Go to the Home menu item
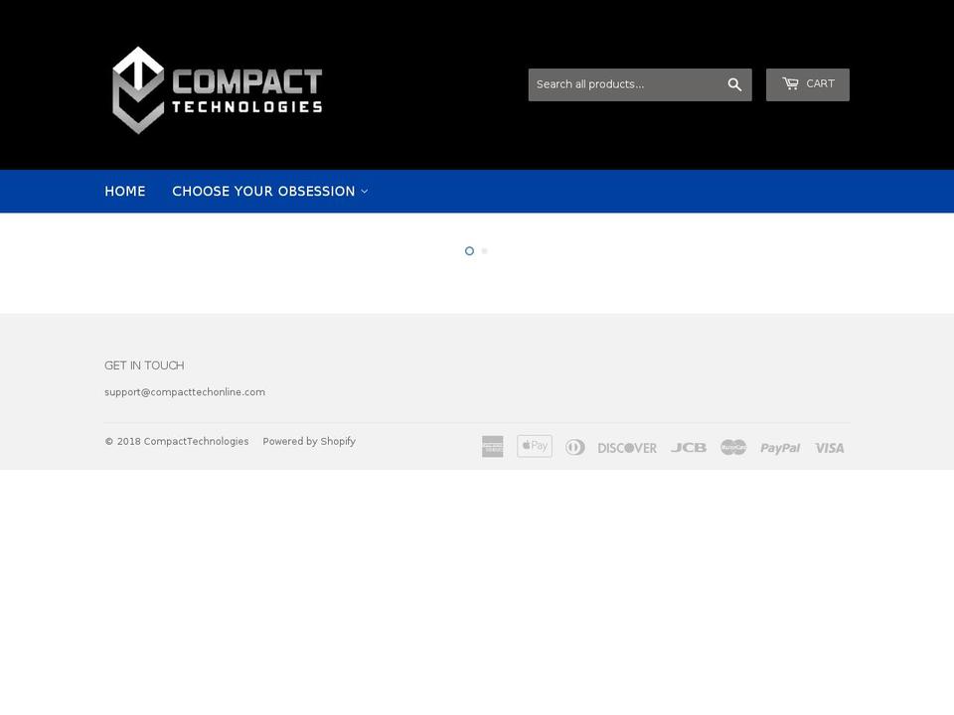Screen dimensions: 954x715 [125, 192]
